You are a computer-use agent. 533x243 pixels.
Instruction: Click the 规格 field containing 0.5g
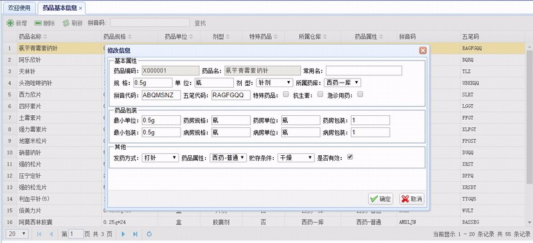(153, 83)
